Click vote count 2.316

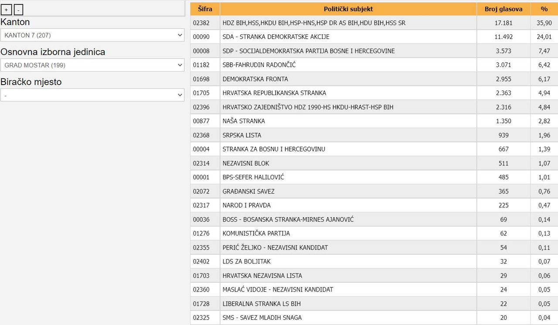coord(504,107)
